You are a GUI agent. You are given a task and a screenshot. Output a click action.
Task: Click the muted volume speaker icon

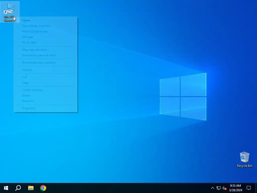click(224, 188)
